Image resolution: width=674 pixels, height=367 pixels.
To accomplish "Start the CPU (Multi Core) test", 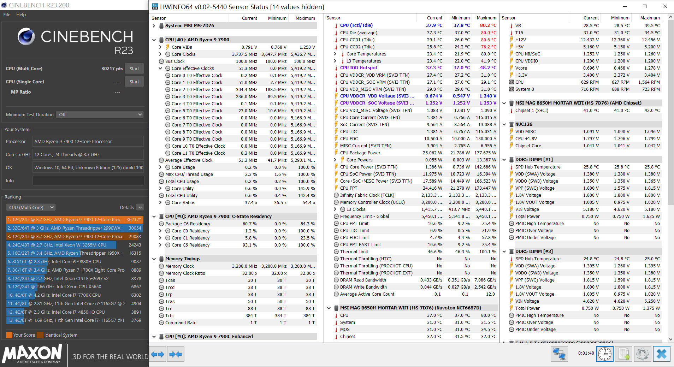I will tap(134, 69).
